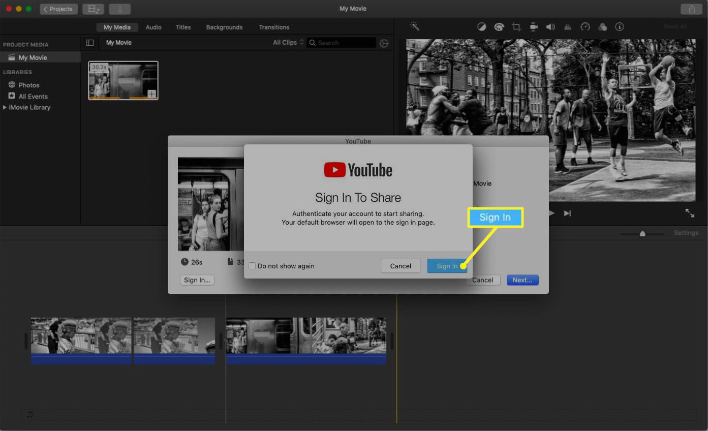Enter fullscreen playback with arrows icon
Screen dimensions: 708x431
pyautogui.click(x=690, y=213)
